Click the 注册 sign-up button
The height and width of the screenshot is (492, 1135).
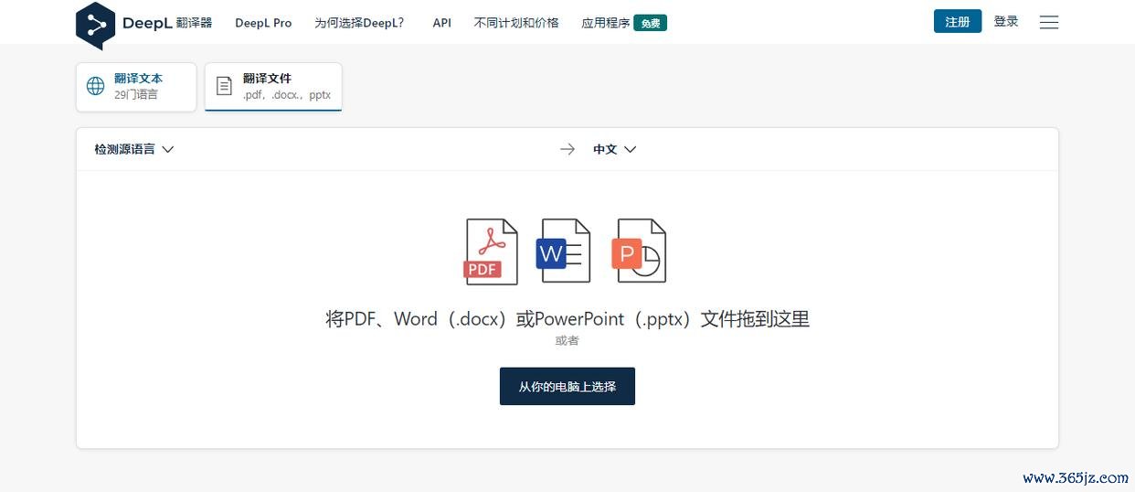pyautogui.click(x=958, y=21)
